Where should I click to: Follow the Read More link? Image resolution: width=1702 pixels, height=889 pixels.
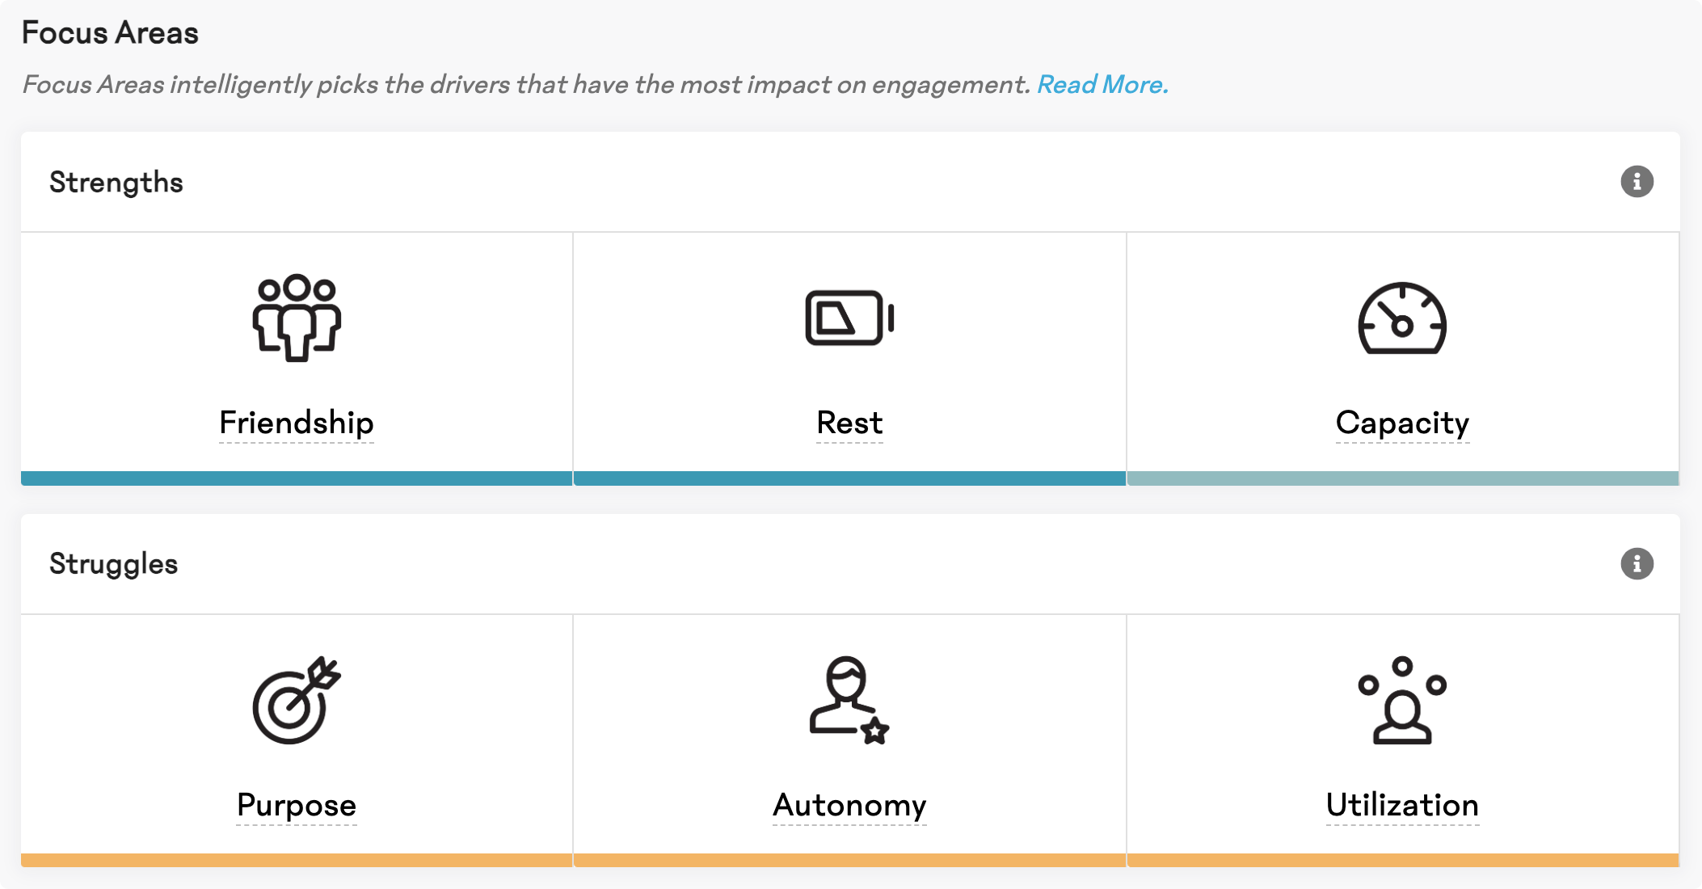tap(1102, 84)
